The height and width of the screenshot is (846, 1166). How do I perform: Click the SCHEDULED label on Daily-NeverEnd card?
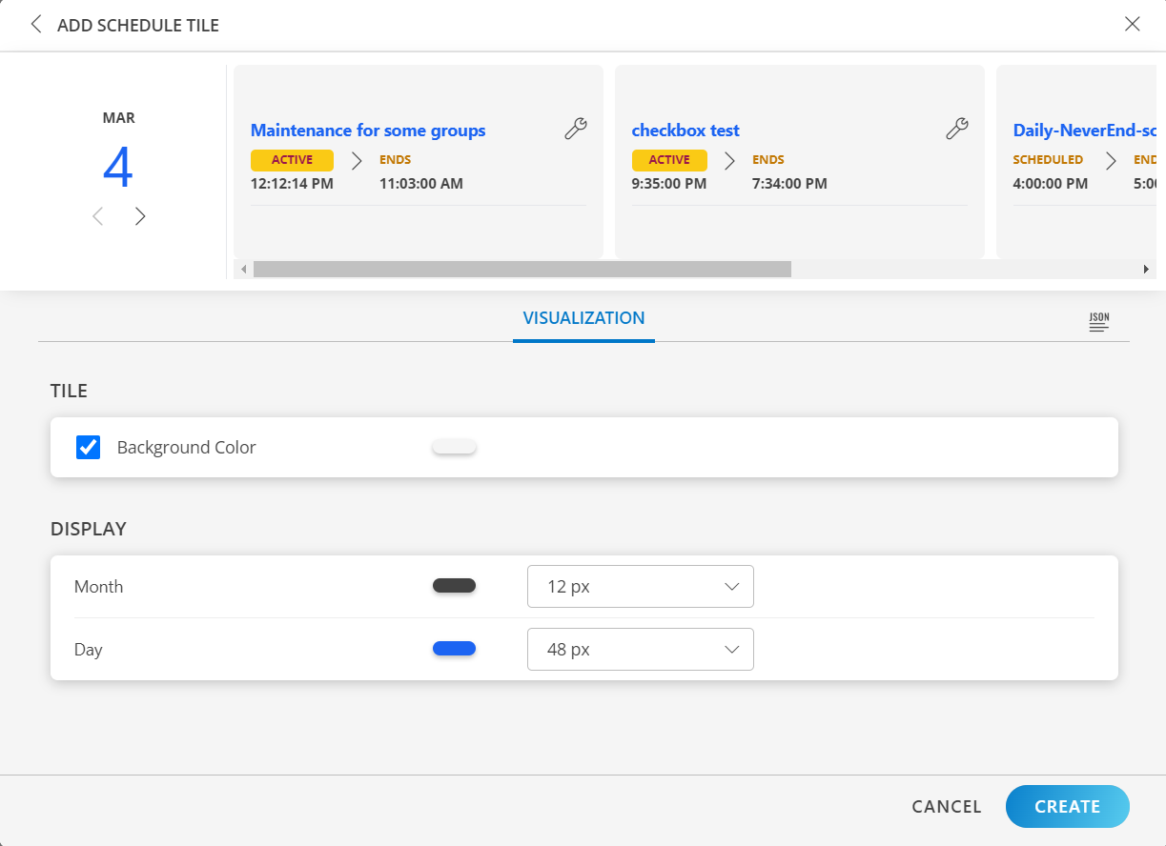1048,159
